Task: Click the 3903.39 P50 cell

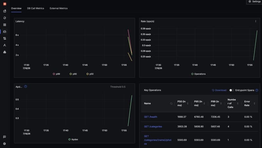Action: coord(182,126)
